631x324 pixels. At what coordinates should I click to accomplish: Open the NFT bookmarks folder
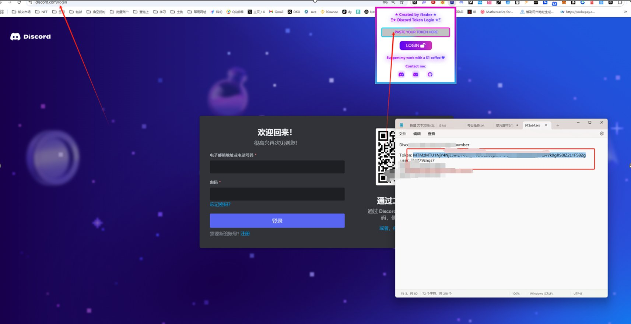[41, 12]
